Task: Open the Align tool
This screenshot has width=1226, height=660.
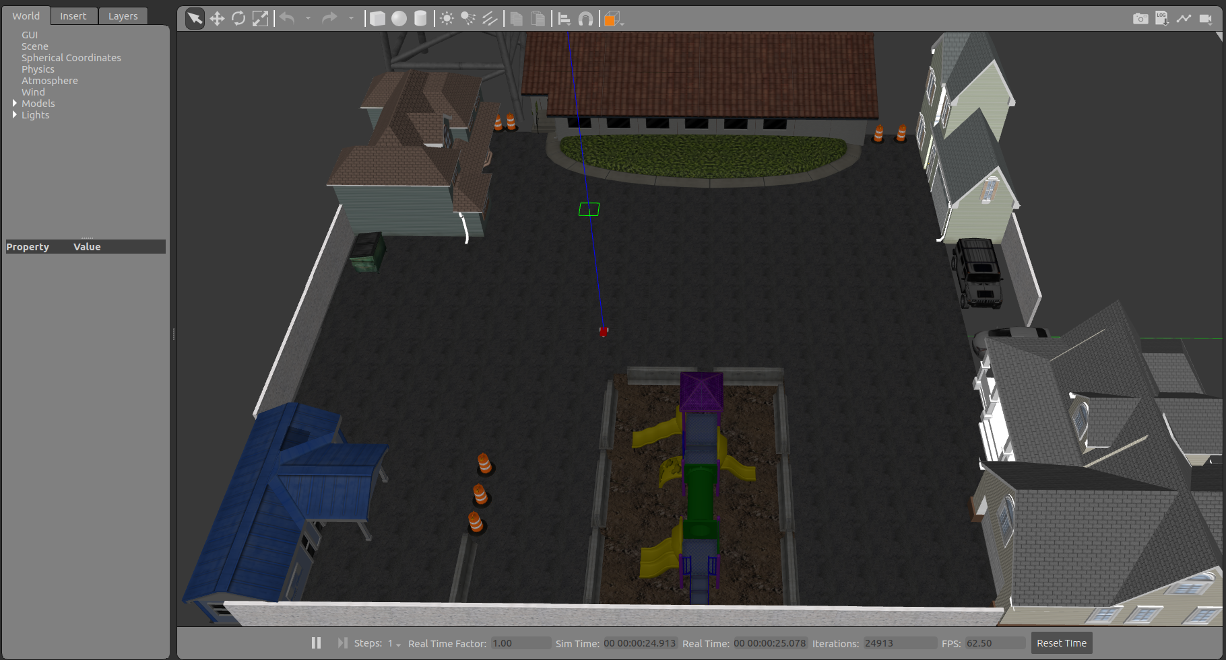Action: click(x=564, y=19)
